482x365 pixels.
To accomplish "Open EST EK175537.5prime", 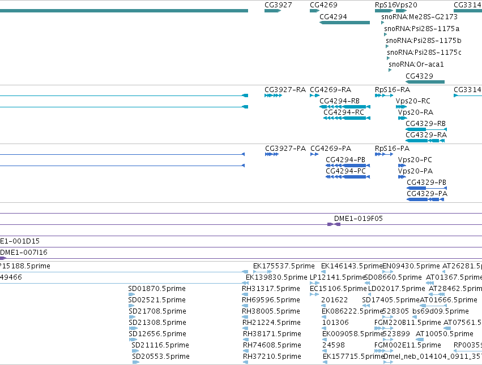I will point(284,266).
